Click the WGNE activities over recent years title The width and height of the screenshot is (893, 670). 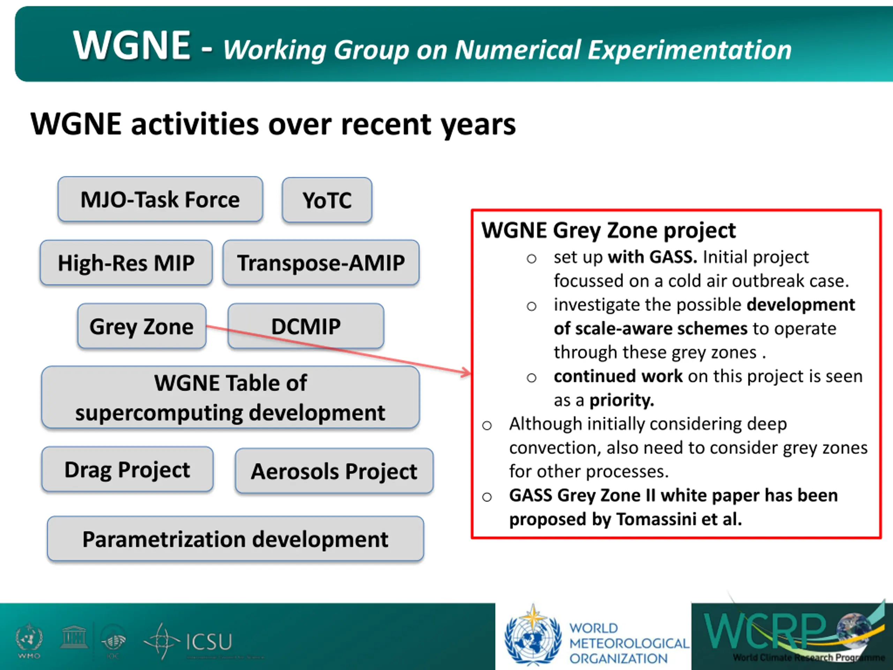pyautogui.click(x=273, y=124)
